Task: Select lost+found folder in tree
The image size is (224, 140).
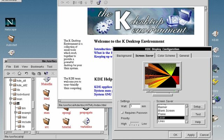Action: 21,94
